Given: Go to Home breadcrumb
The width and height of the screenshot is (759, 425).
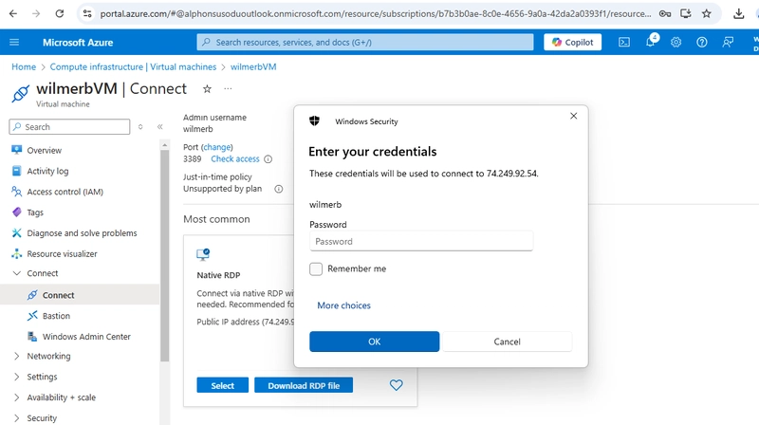Looking at the screenshot, I should pos(24,66).
